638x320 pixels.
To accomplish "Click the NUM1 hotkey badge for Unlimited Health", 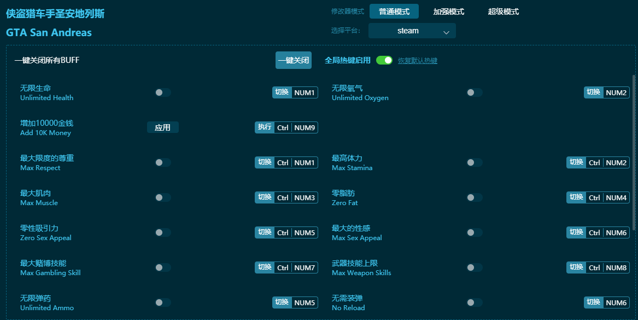I will (x=305, y=92).
